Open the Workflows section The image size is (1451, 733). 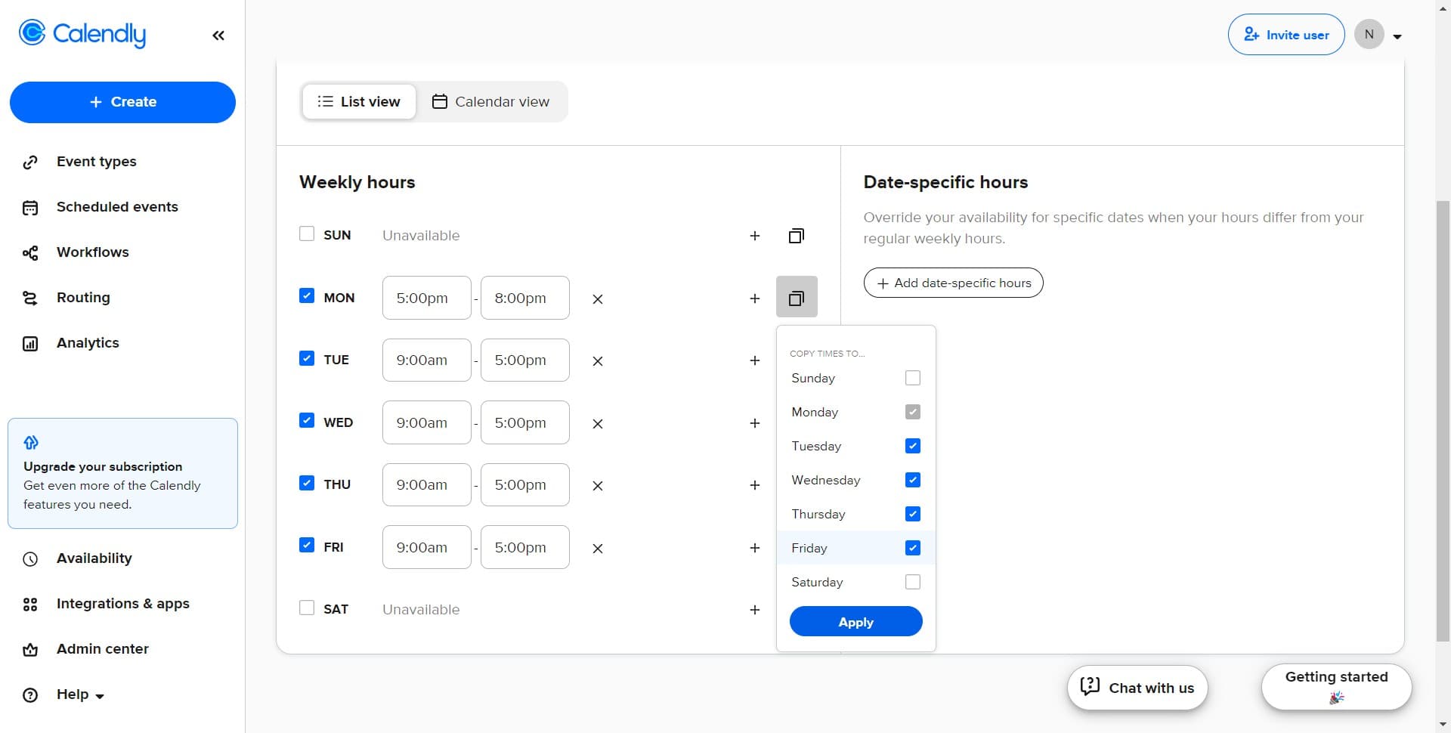tap(92, 252)
